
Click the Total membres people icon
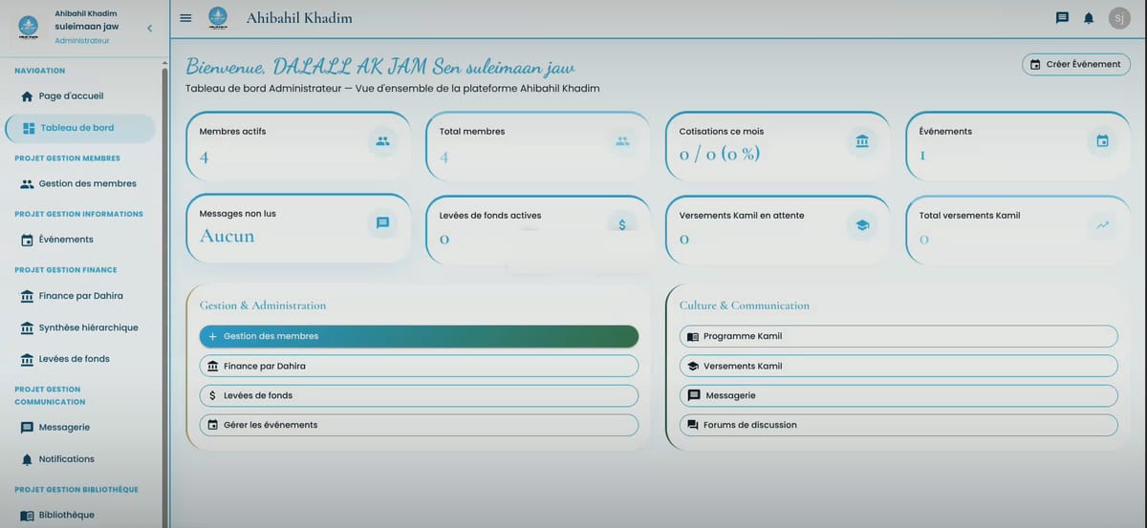click(623, 141)
